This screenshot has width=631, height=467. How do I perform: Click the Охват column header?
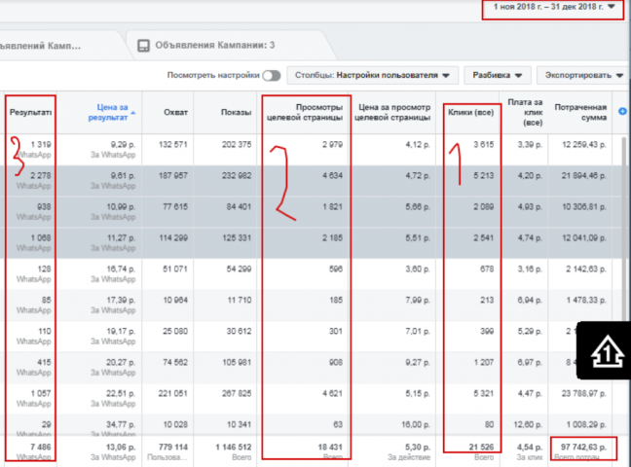pos(175,112)
